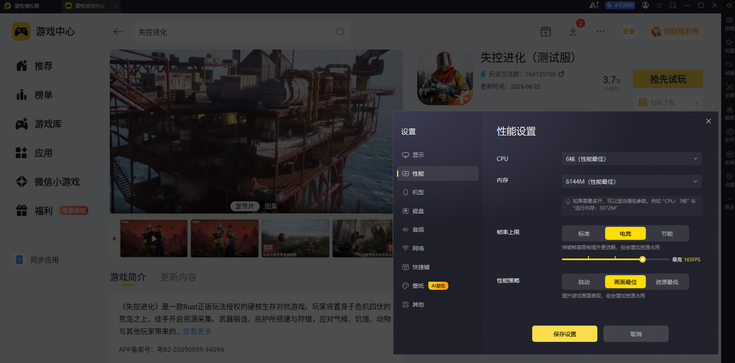Click 取消 to cancel settings
The height and width of the screenshot is (363, 735).
(x=636, y=334)
